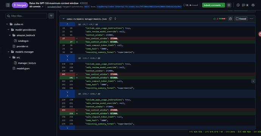The width and height of the screenshot is (261, 136).
Task: Select added line 141 number
Action: click(x=71, y=78)
